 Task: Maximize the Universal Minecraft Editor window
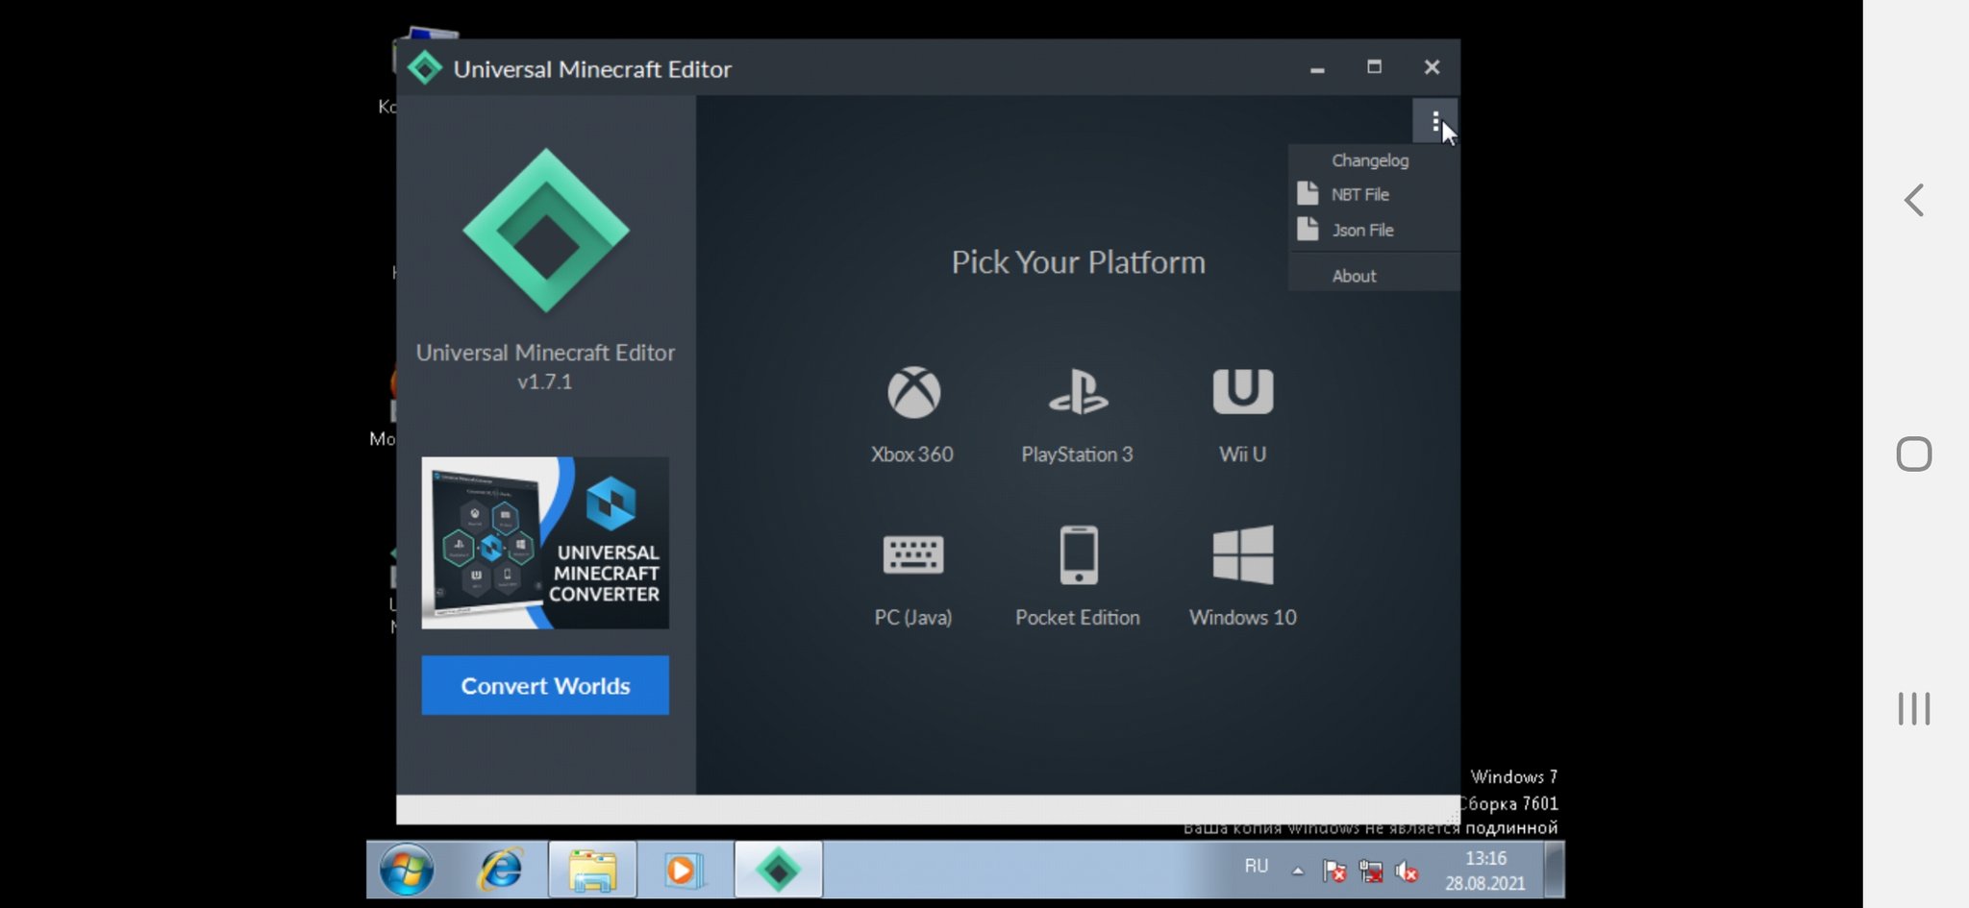click(x=1374, y=67)
